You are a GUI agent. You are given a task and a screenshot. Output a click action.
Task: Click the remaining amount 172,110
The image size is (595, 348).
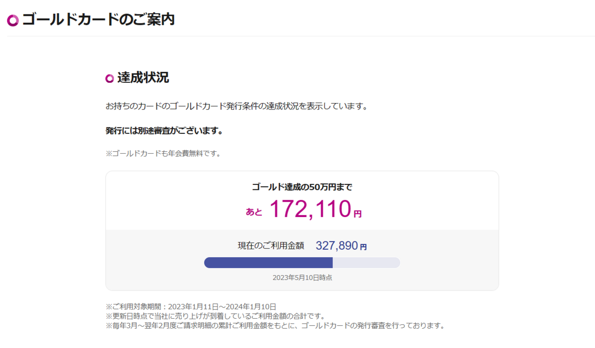click(x=310, y=209)
